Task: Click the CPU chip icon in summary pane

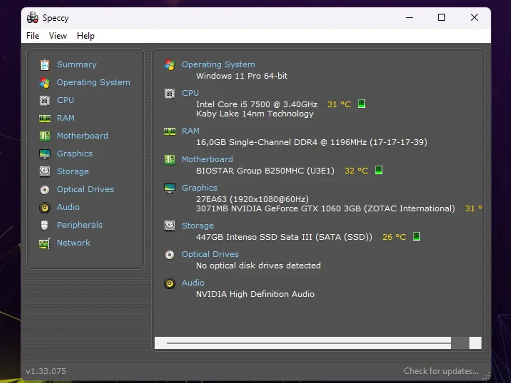Action: coord(170,94)
